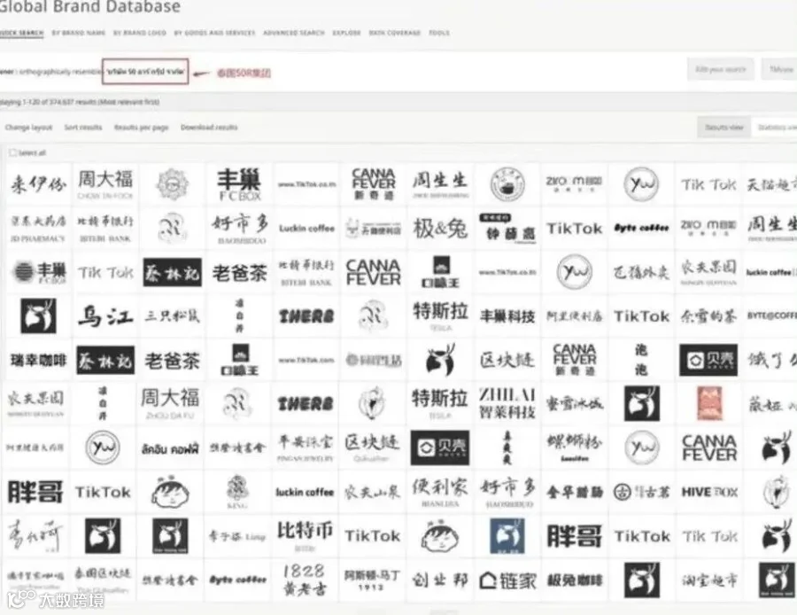Image resolution: width=797 pixels, height=615 pixels.
Task: Open the 周大福 CHOW TAI FOOK result
Action: (105, 184)
